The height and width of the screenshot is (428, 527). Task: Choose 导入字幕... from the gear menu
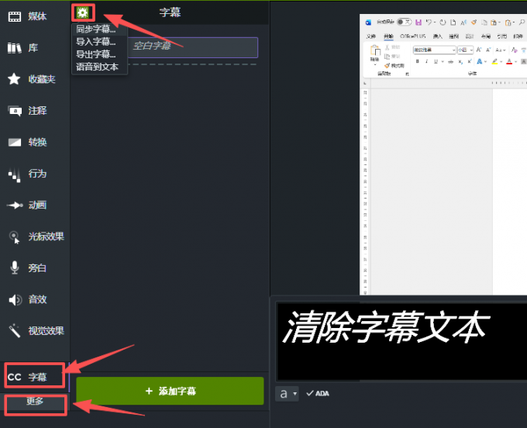[99, 42]
